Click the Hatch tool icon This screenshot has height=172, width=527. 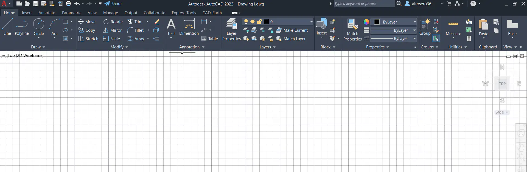coord(65,39)
